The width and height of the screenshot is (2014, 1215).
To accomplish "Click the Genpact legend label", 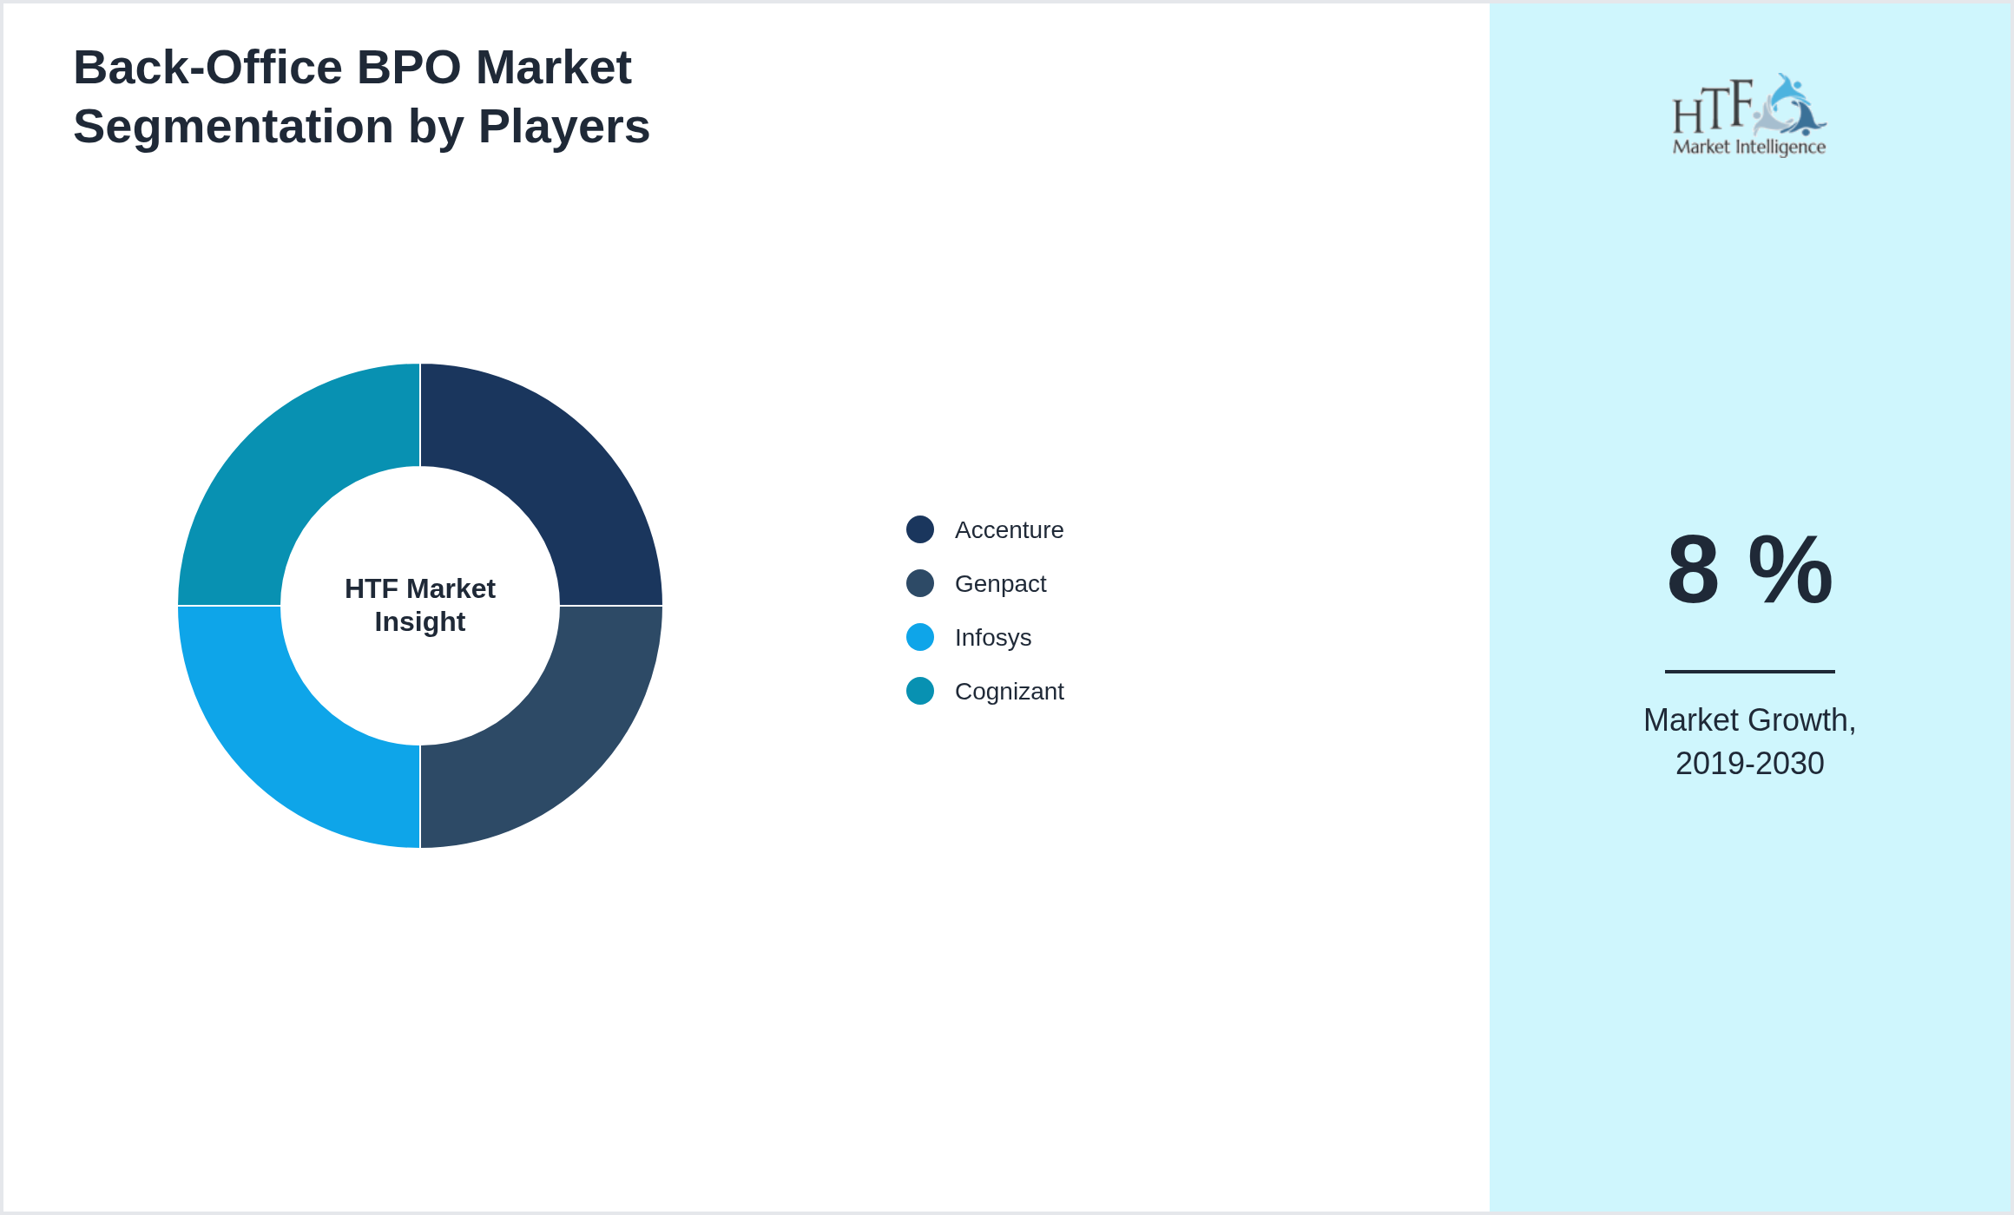I will (1000, 583).
